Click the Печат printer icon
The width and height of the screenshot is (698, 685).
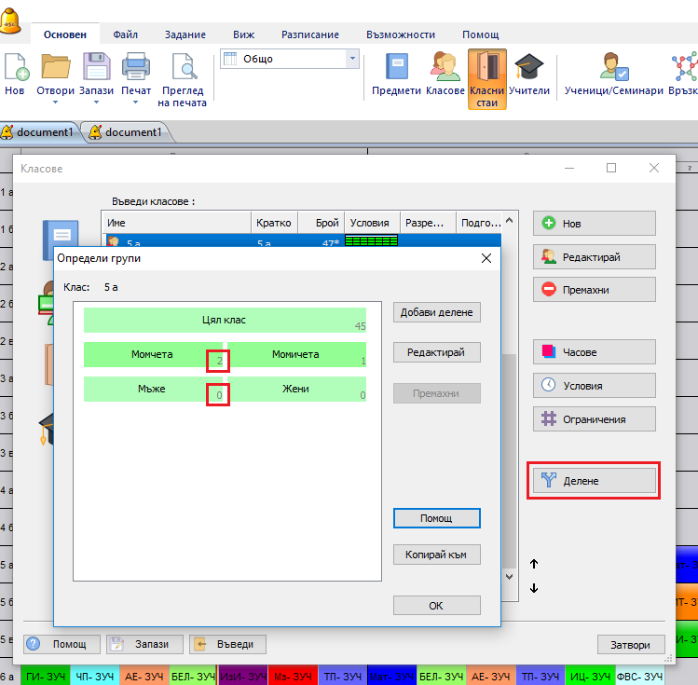[x=136, y=68]
